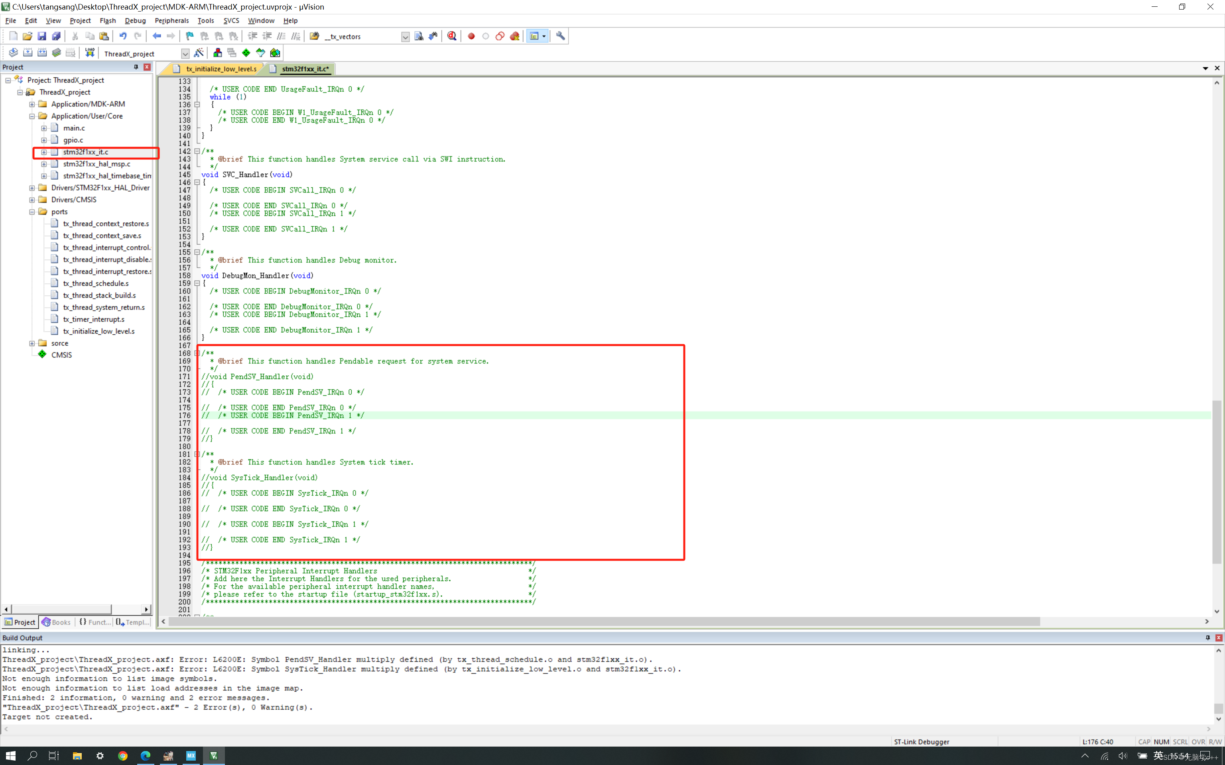Screen dimensions: 1225x765
Task: Expand the Drivers/CMSIS folder
Action: click(x=32, y=200)
